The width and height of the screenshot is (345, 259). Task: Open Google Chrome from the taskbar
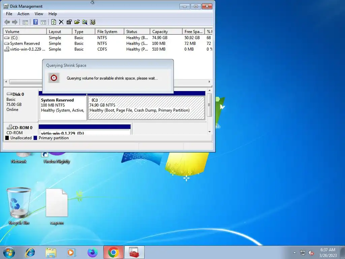[113, 252]
